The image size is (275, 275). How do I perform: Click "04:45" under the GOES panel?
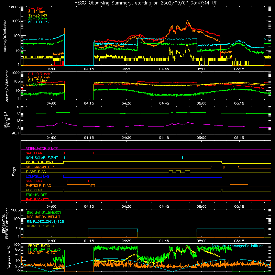[x=164, y=137]
